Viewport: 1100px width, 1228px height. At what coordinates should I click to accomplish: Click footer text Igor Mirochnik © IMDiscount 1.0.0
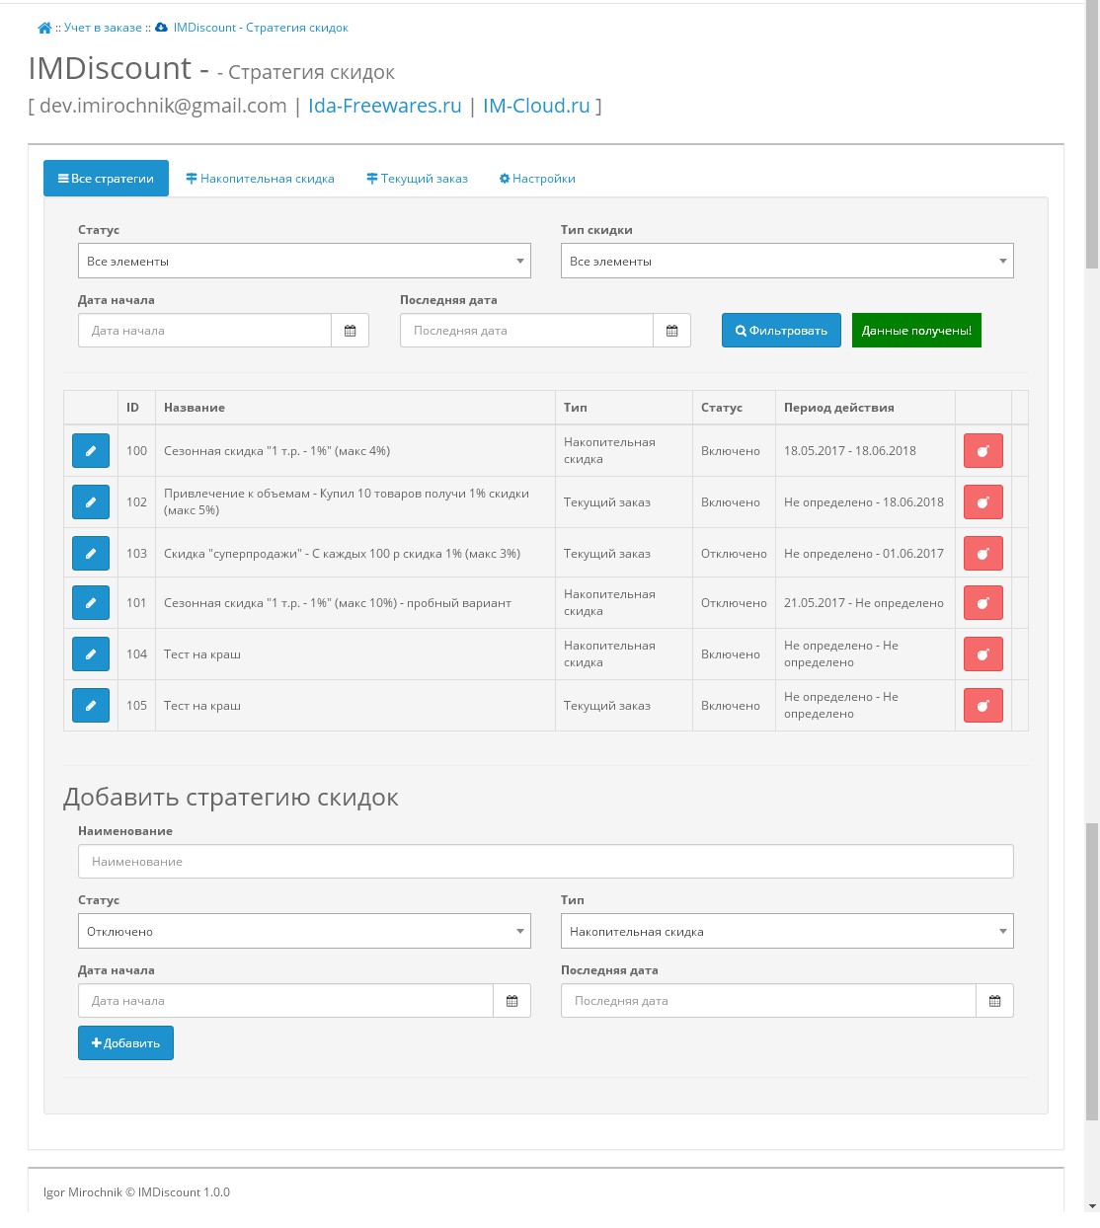(136, 1192)
